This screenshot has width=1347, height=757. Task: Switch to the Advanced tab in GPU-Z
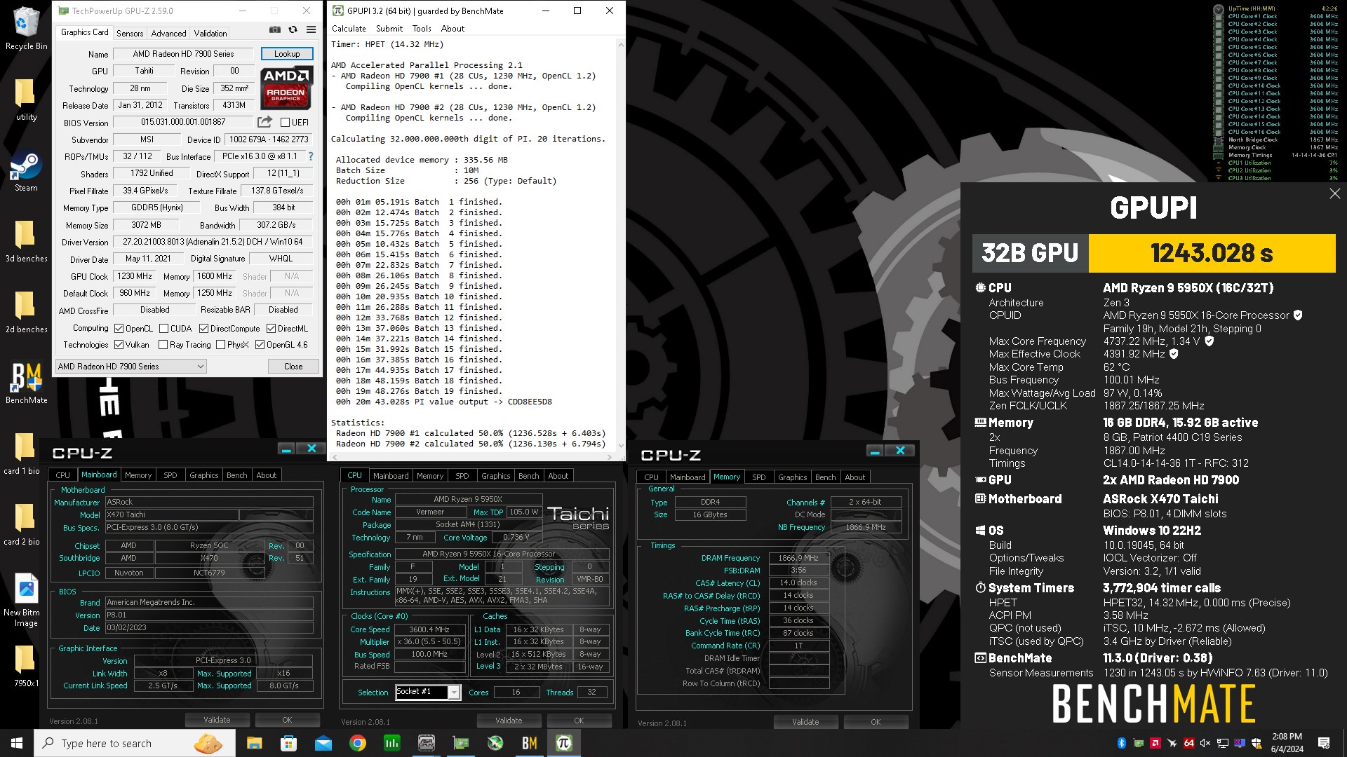168,33
